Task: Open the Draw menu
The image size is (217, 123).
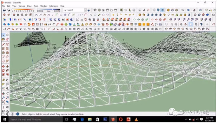Action: [x=29, y=6]
